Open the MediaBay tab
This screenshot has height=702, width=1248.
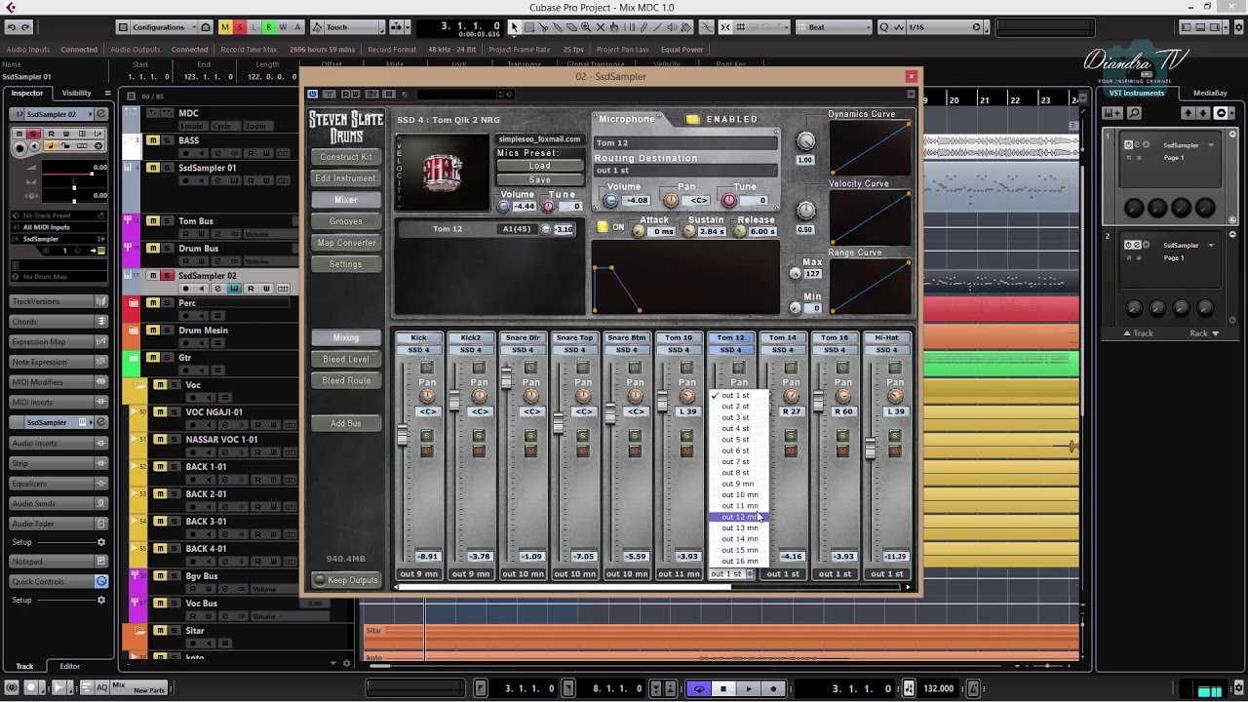pos(1210,94)
